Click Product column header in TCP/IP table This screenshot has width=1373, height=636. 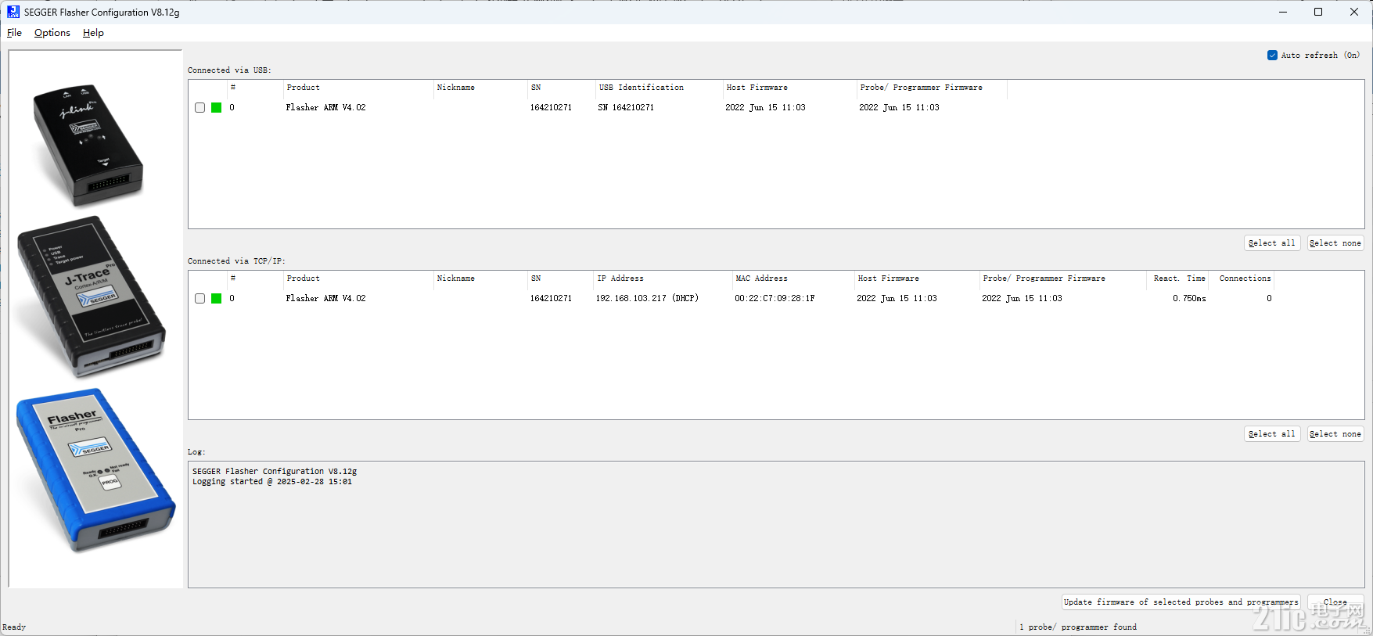[358, 278]
